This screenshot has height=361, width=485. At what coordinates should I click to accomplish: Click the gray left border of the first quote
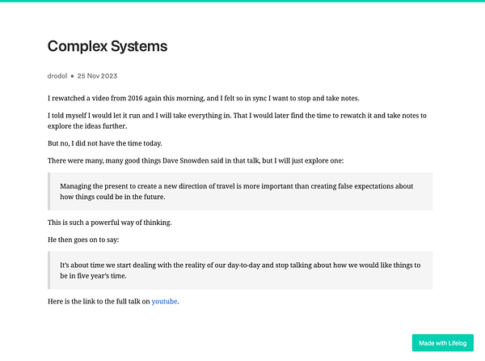(48, 191)
